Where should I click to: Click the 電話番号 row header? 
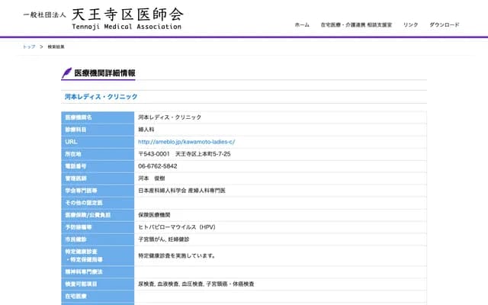coord(98,166)
